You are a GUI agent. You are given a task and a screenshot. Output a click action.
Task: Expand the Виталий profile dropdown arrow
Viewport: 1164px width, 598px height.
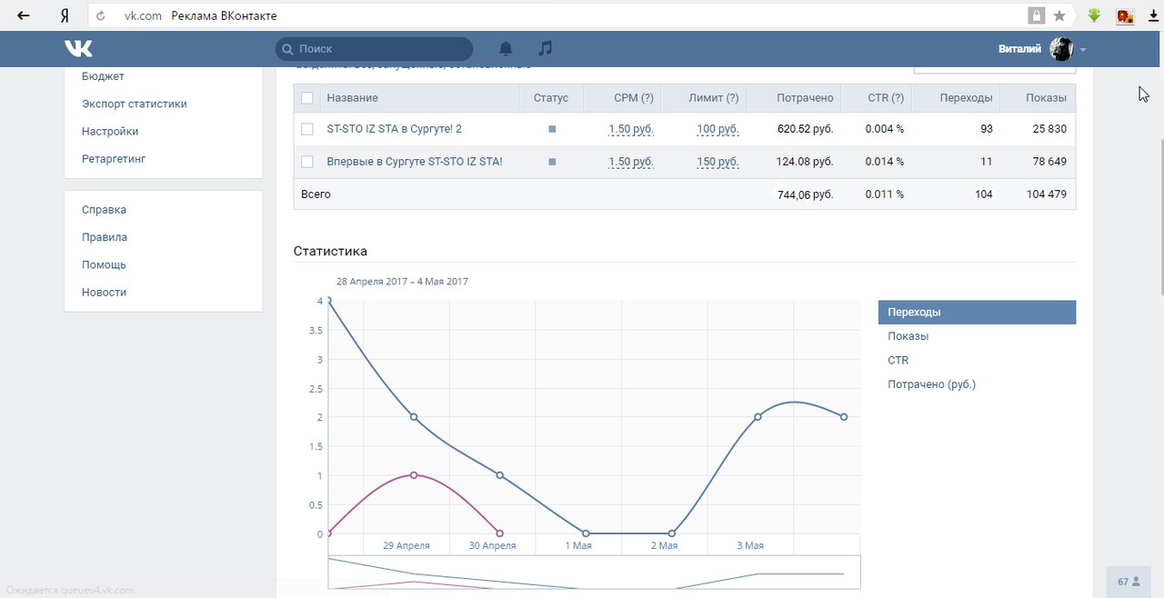coord(1084,50)
